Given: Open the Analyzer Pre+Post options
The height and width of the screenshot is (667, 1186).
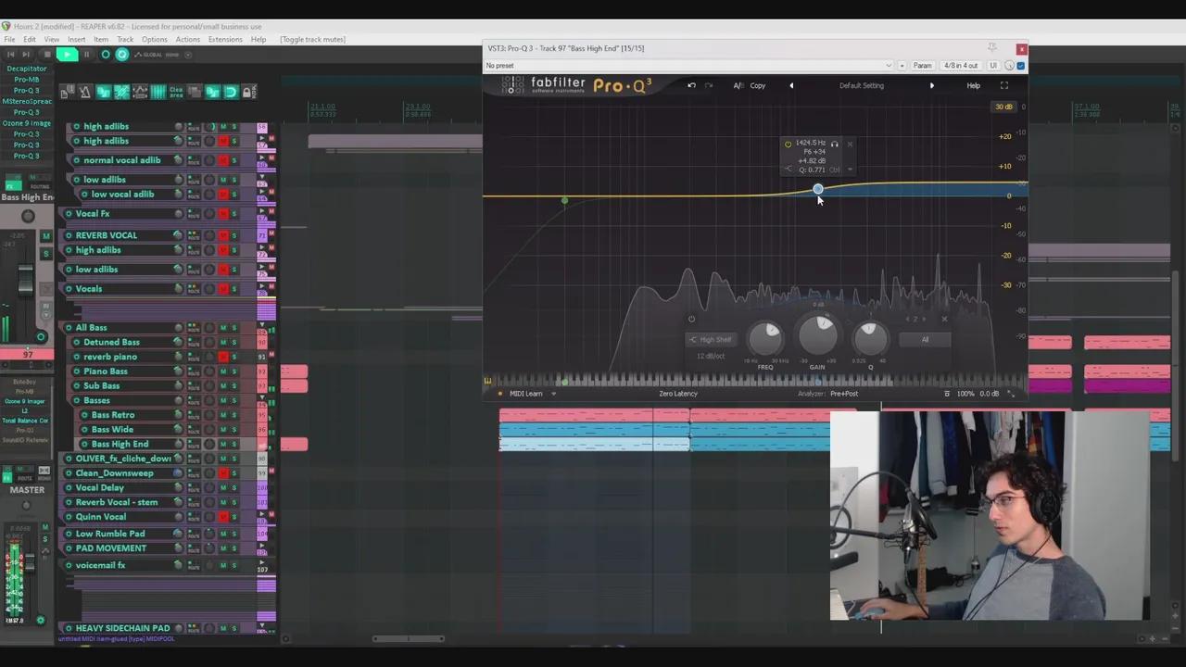Looking at the screenshot, I should (x=843, y=394).
